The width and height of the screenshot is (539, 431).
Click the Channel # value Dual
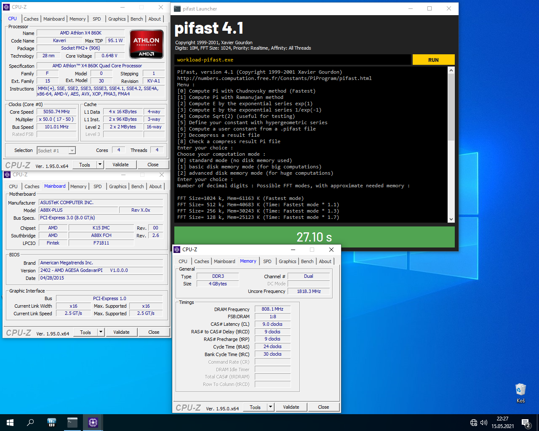[309, 276]
